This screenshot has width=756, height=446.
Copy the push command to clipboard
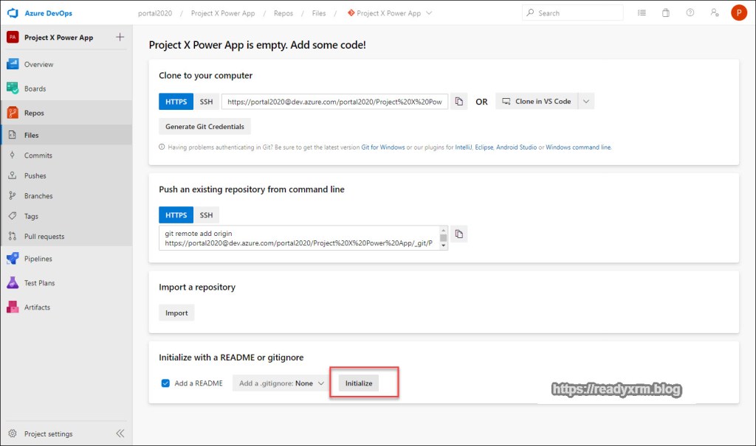[x=458, y=234]
